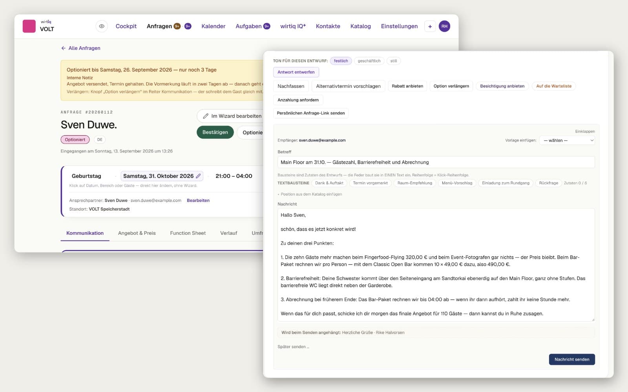
Task: Select the festlich tone chip
Action: pos(341,61)
